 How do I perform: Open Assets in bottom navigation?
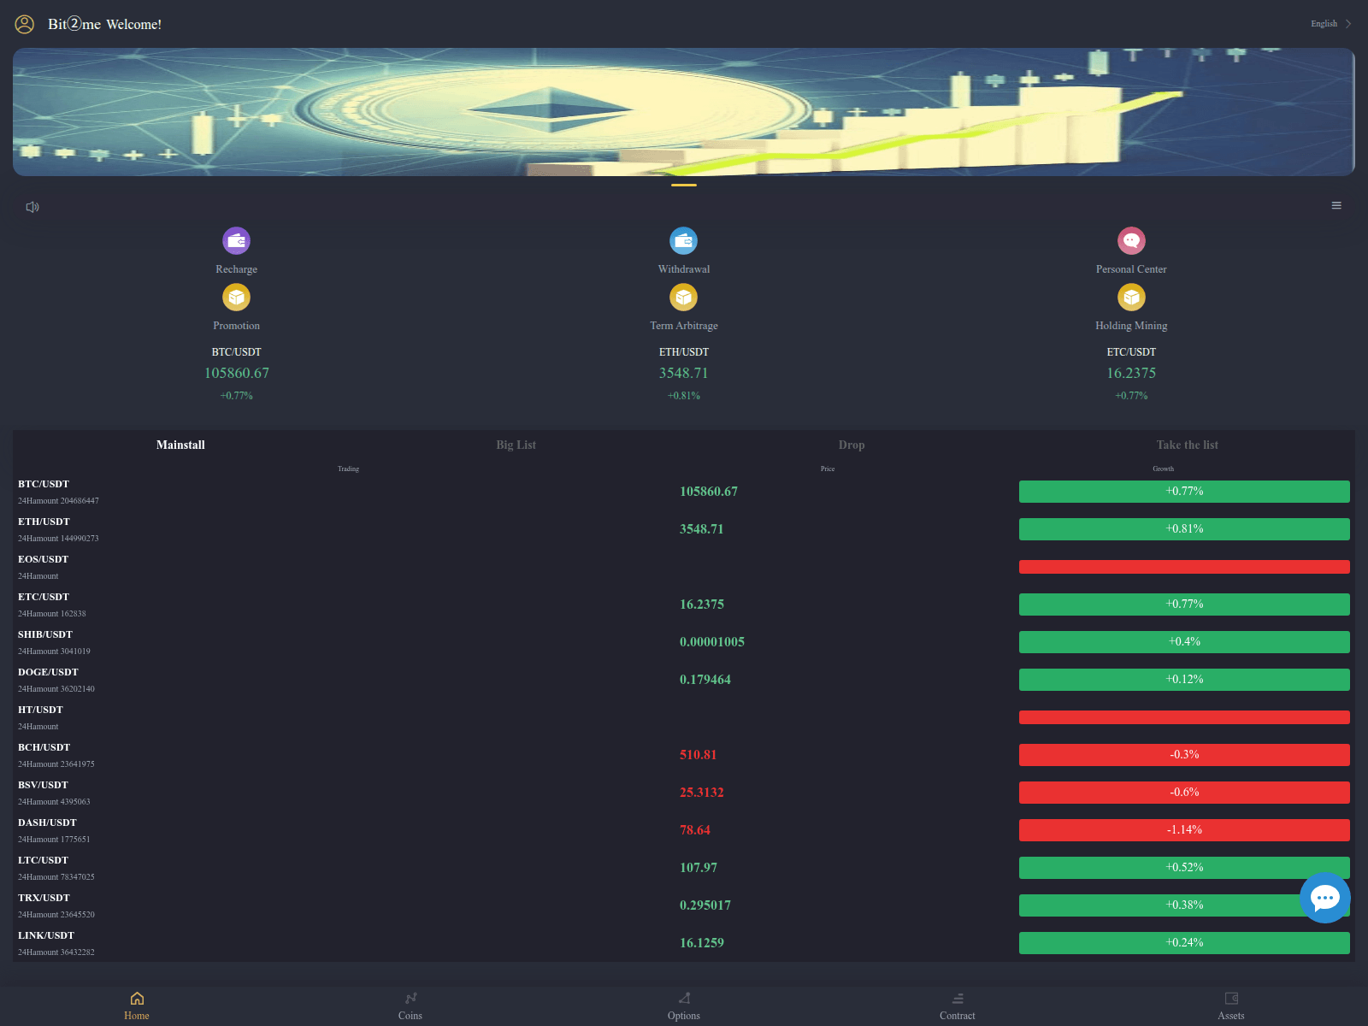coord(1231,1005)
